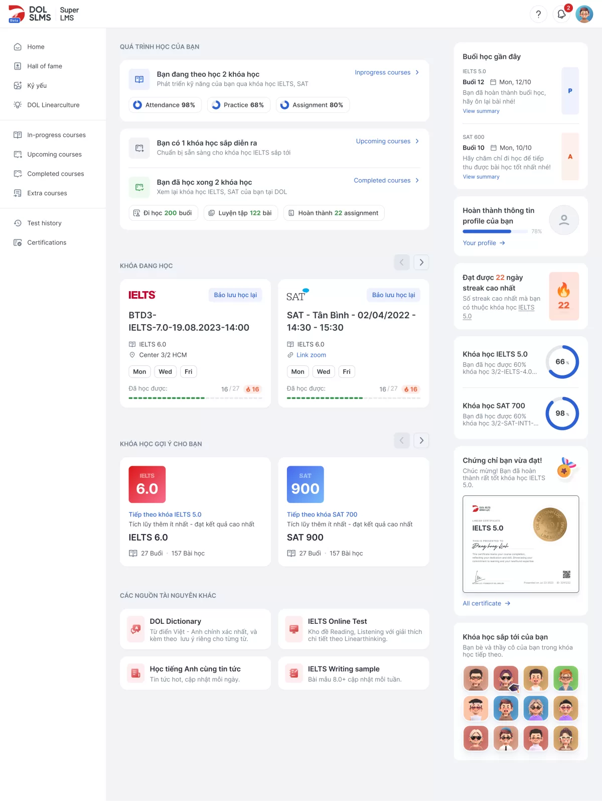The image size is (602, 801).
Task: Click the icon beside 'Bạn có 1 khóa học'
Action: coord(139,148)
